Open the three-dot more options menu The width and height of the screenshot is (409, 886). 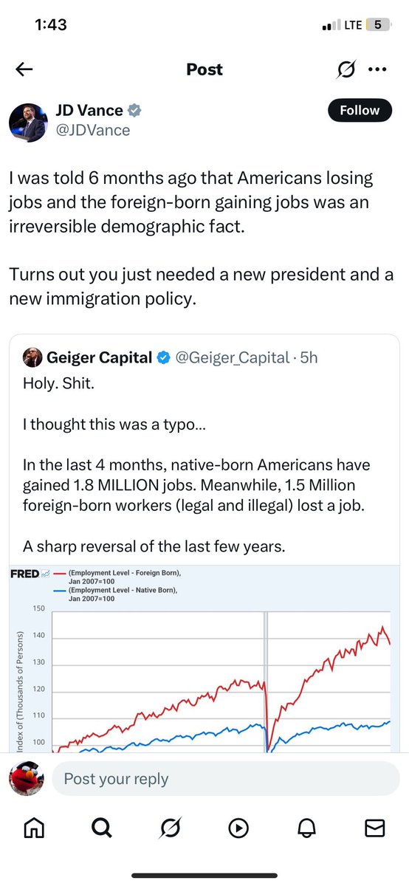tap(377, 69)
